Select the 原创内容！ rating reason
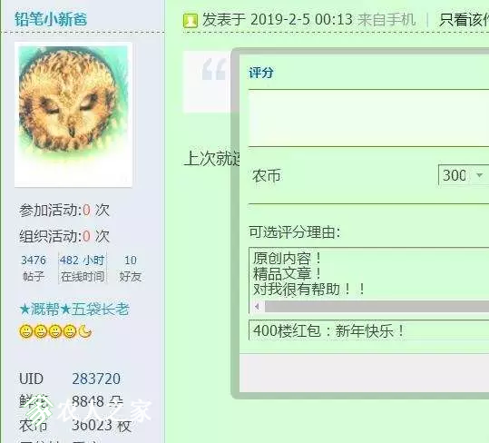 287,259
